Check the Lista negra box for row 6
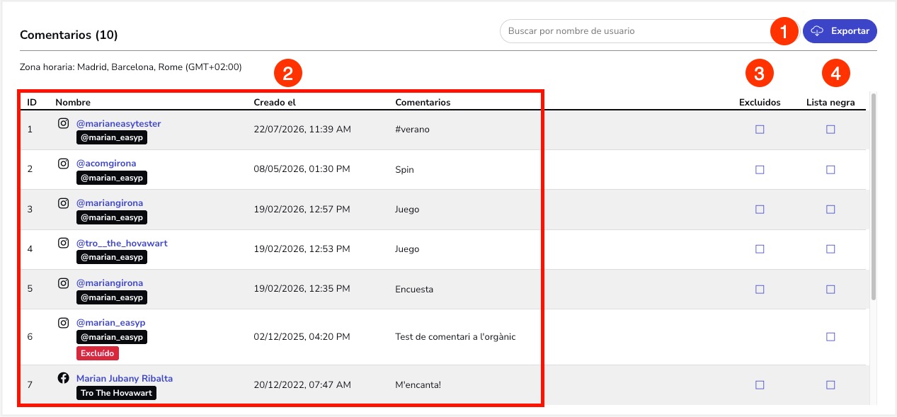This screenshot has width=897, height=417. click(830, 337)
